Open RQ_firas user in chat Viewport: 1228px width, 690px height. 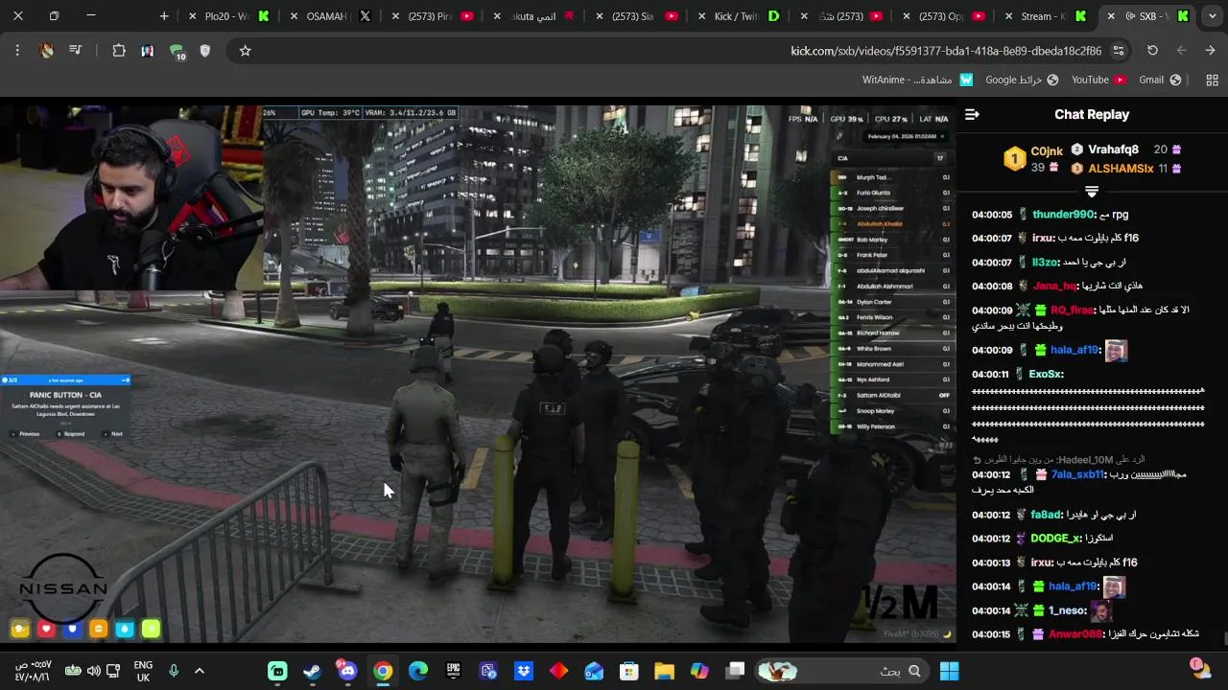coord(1072,310)
